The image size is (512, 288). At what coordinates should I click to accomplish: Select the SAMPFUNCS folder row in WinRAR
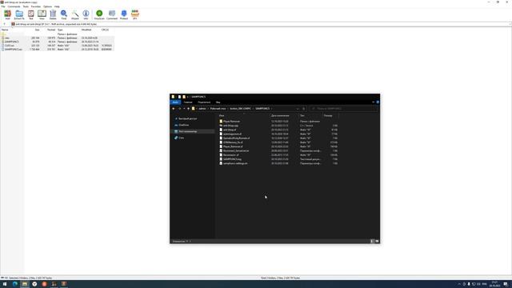coord(57,42)
